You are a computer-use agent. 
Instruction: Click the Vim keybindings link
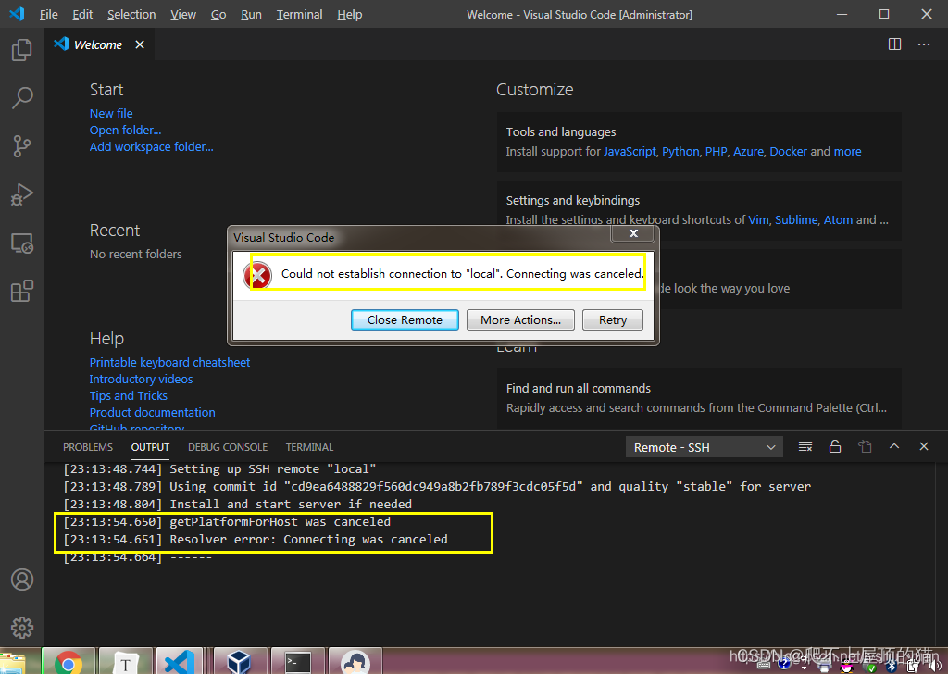pos(758,220)
